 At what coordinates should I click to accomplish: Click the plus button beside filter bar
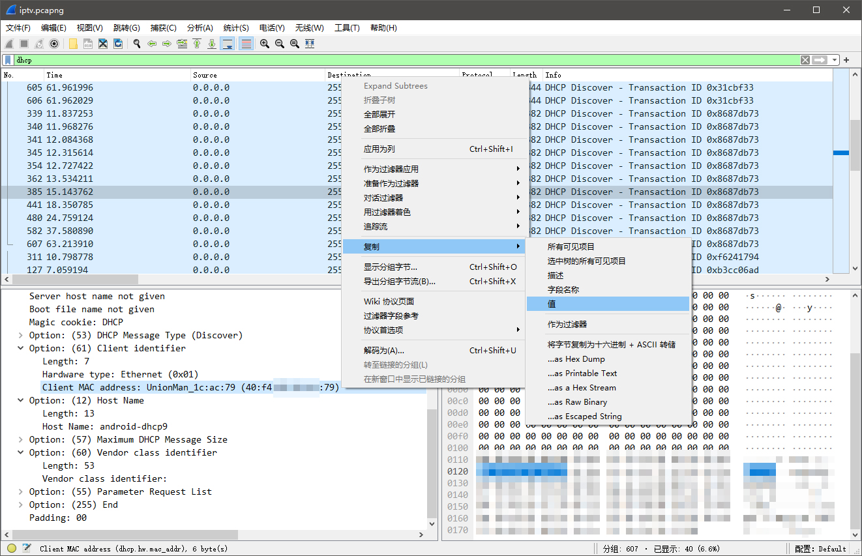[x=846, y=60]
